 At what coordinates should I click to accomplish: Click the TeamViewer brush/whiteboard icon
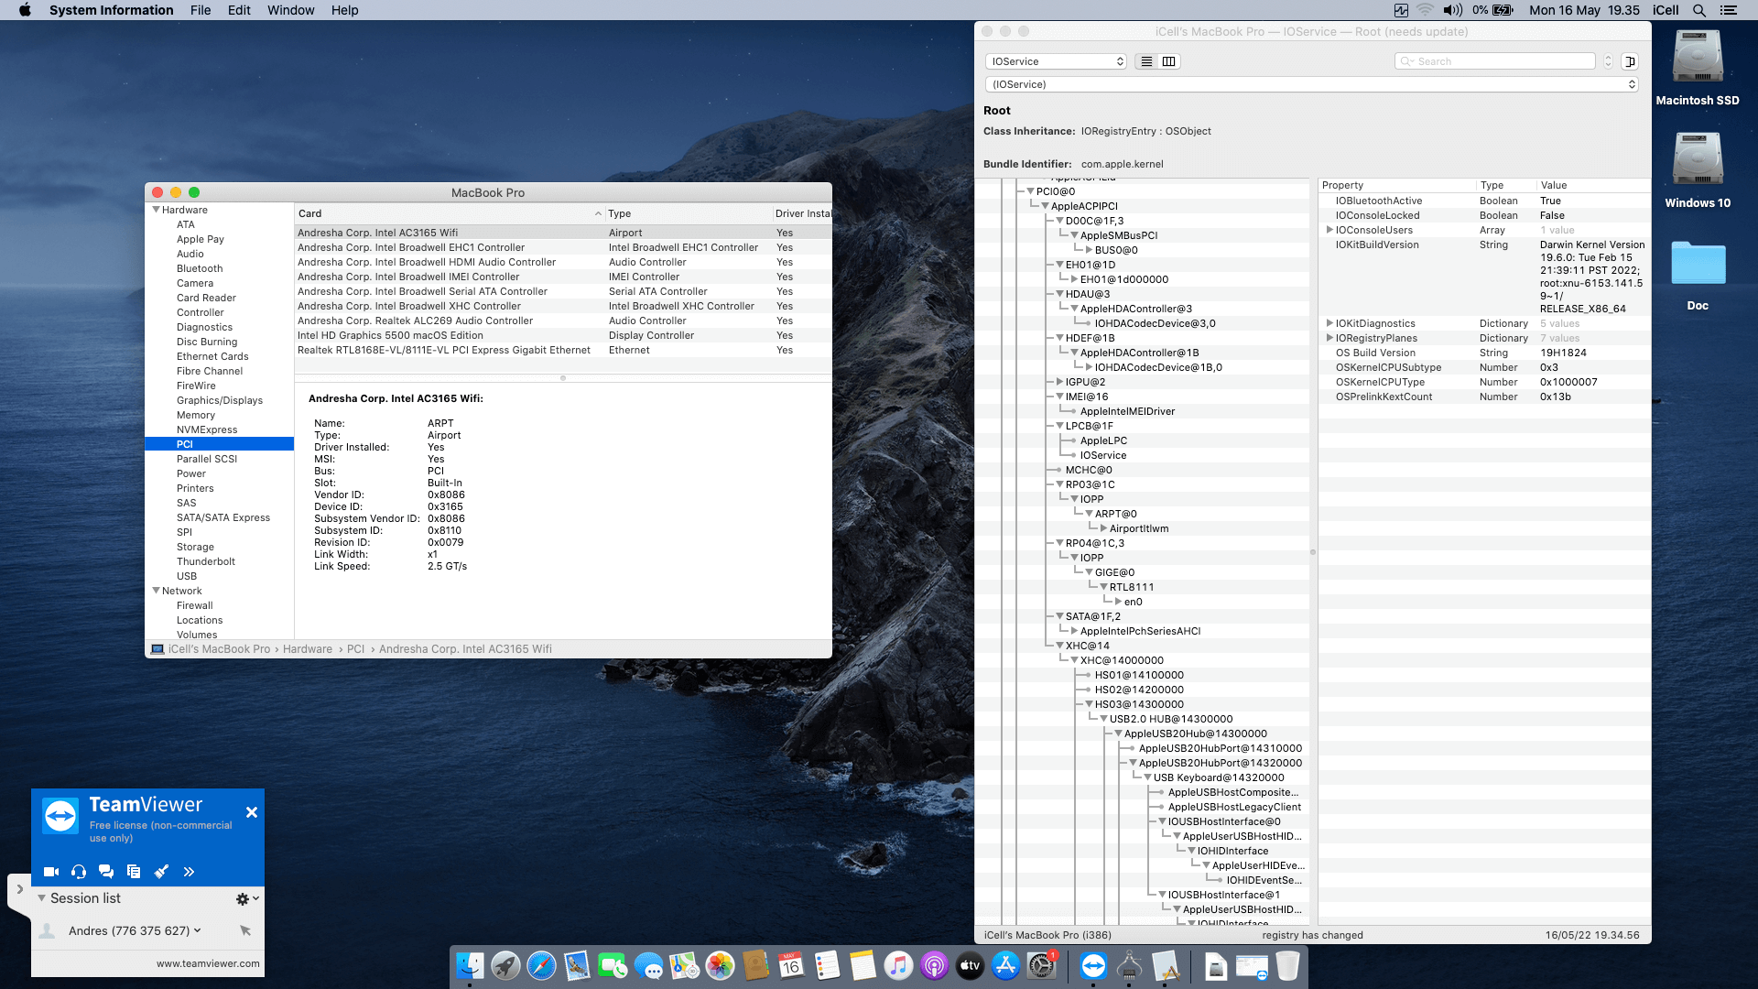pos(162,871)
